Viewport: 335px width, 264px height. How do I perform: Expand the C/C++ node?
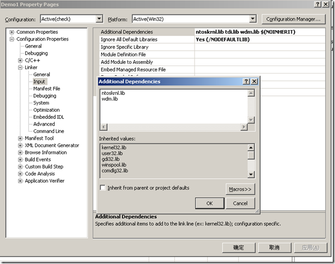pyautogui.click(x=20, y=61)
